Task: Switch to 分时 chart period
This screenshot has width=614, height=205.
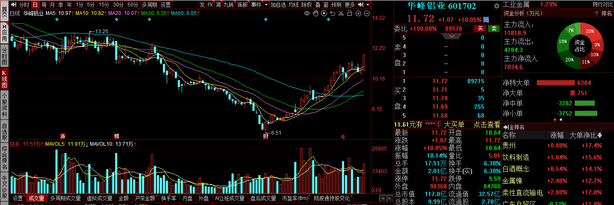Action: (24, 5)
